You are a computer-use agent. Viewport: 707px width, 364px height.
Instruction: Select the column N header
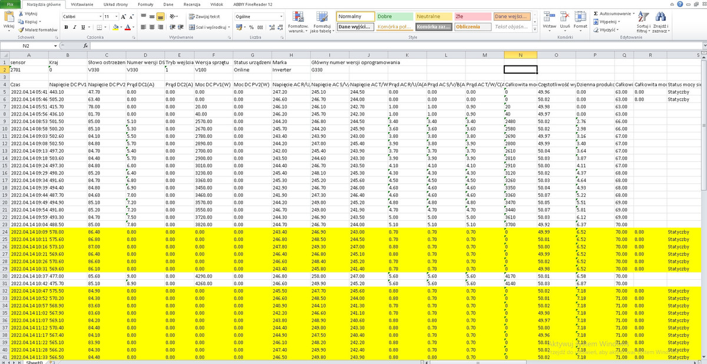[x=520, y=55]
